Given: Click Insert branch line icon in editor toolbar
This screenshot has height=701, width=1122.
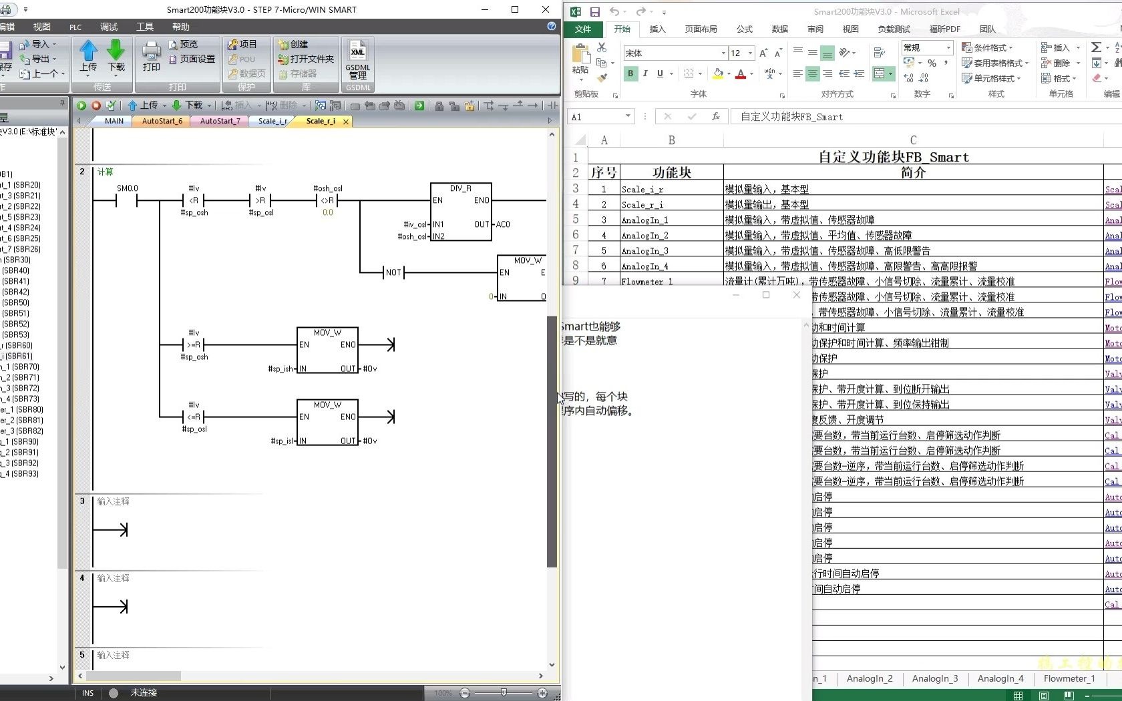Looking at the screenshot, I should (489, 105).
